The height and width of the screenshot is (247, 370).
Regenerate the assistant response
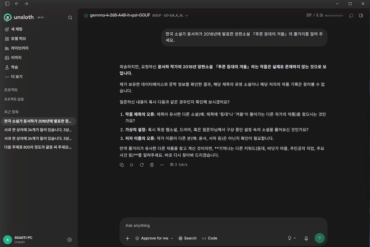(142, 165)
